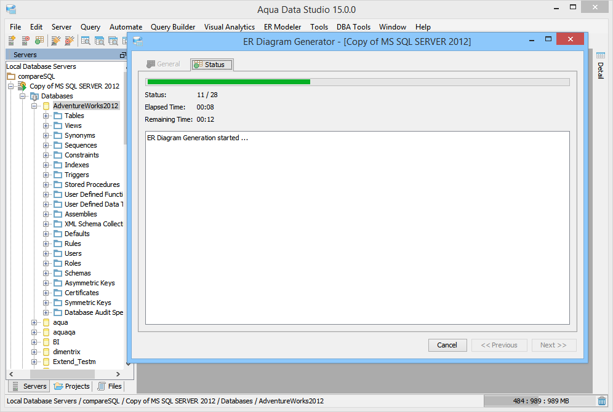Click the ER Diagram Generator dialog icon
Image resolution: width=613 pixels, height=412 pixels.
pos(138,41)
